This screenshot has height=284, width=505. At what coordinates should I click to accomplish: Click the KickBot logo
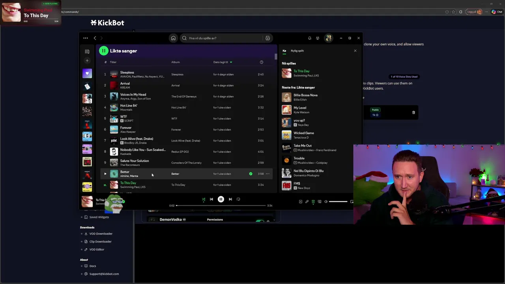(x=107, y=23)
